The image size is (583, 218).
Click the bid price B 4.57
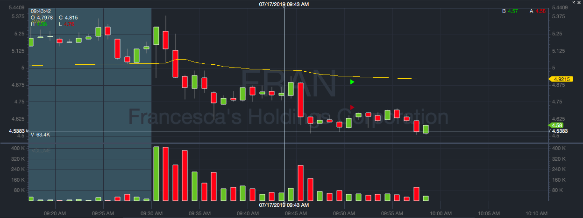(x=510, y=11)
